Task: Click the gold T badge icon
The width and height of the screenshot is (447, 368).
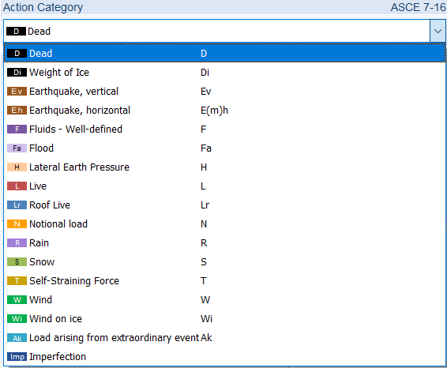Action: point(17,281)
